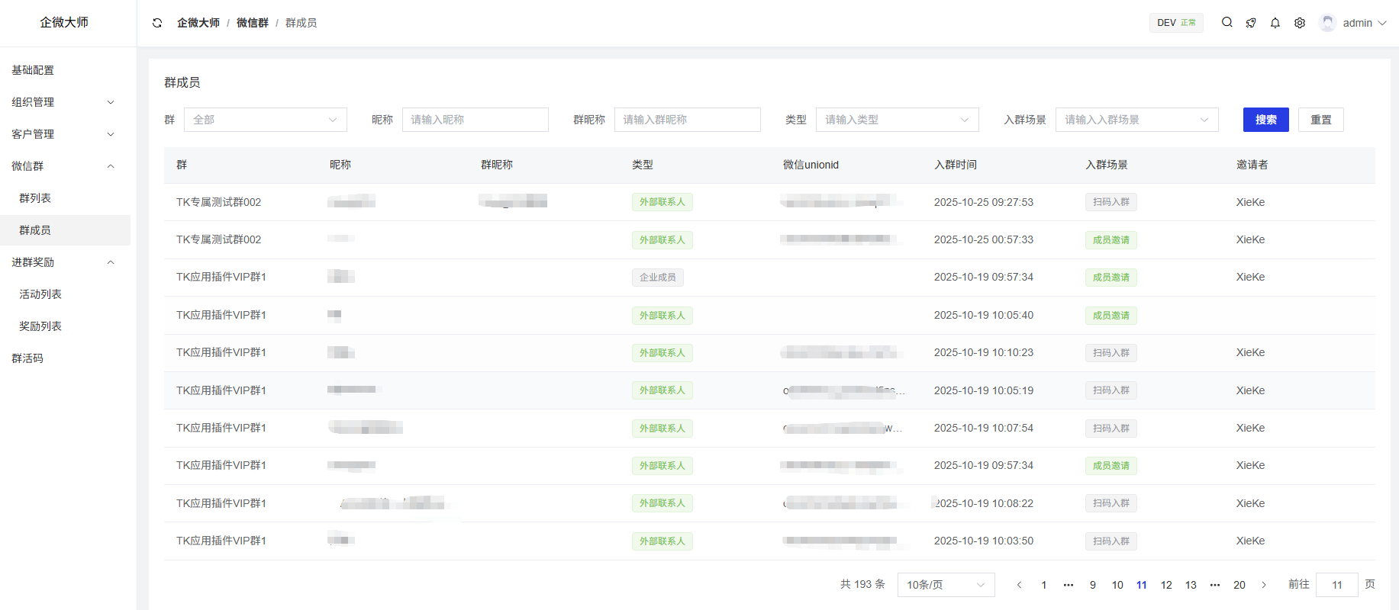1399x610 pixels.
Task: Click the blue 搜索 button
Action: (x=1265, y=120)
